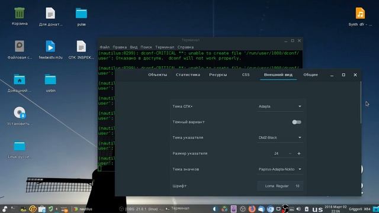Open the Справка menu in the Terminal window

(x=185, y=47)
